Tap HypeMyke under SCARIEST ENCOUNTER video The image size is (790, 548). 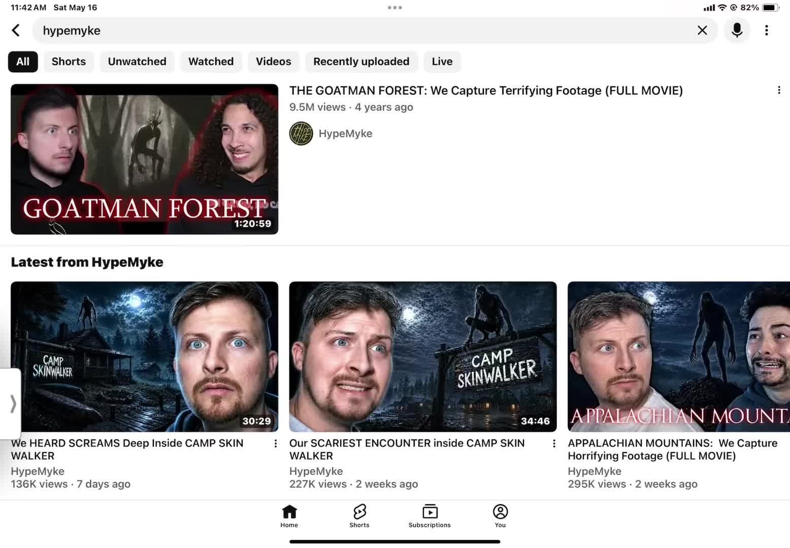(316, 471)
